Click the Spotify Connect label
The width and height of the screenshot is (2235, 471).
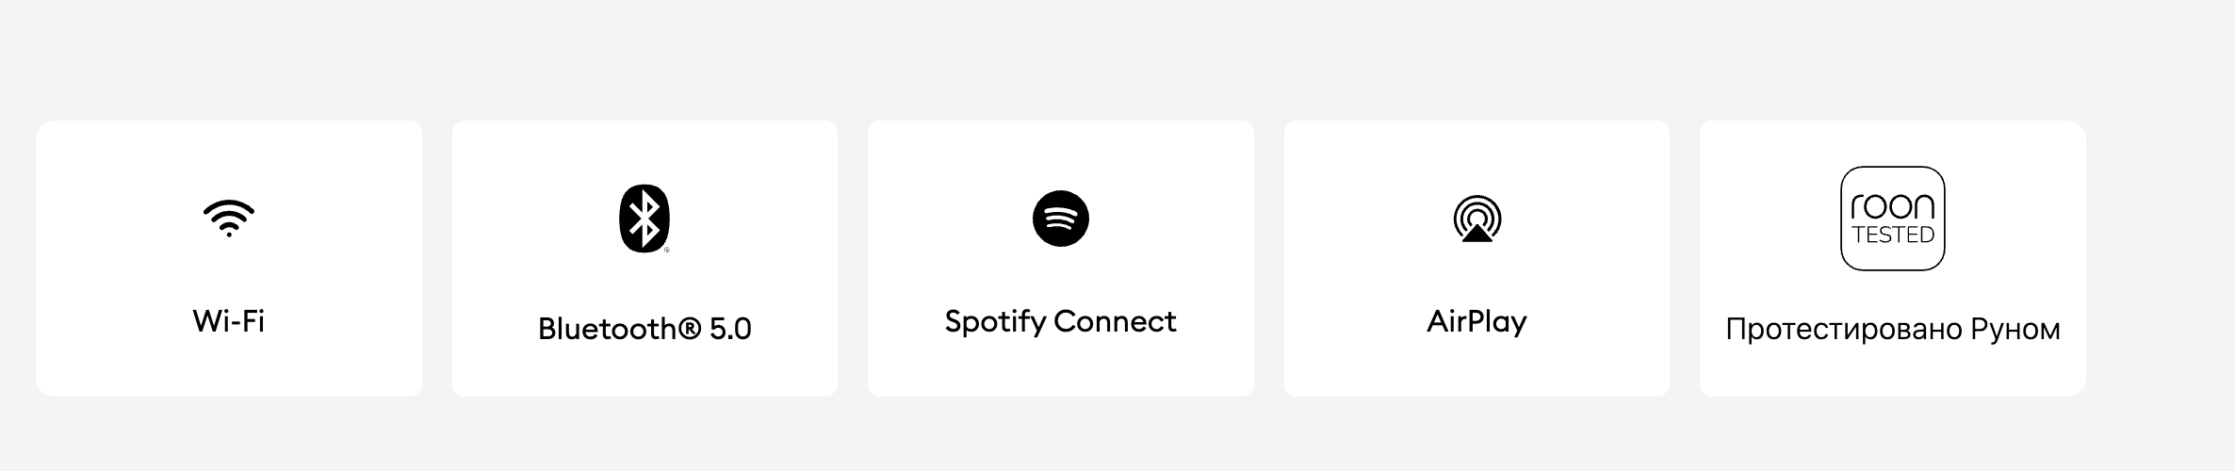pyautogui.click(x=1060, y=321)
